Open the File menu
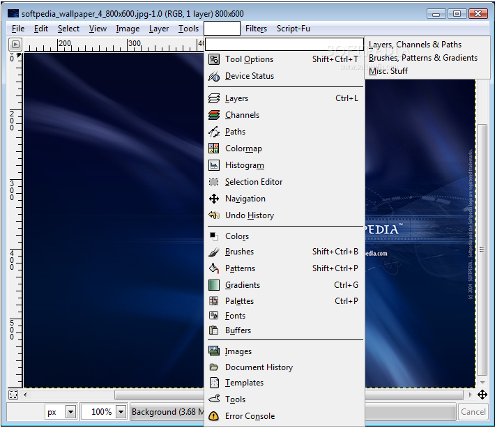This screenshot has height=428, width=495. 18,29
